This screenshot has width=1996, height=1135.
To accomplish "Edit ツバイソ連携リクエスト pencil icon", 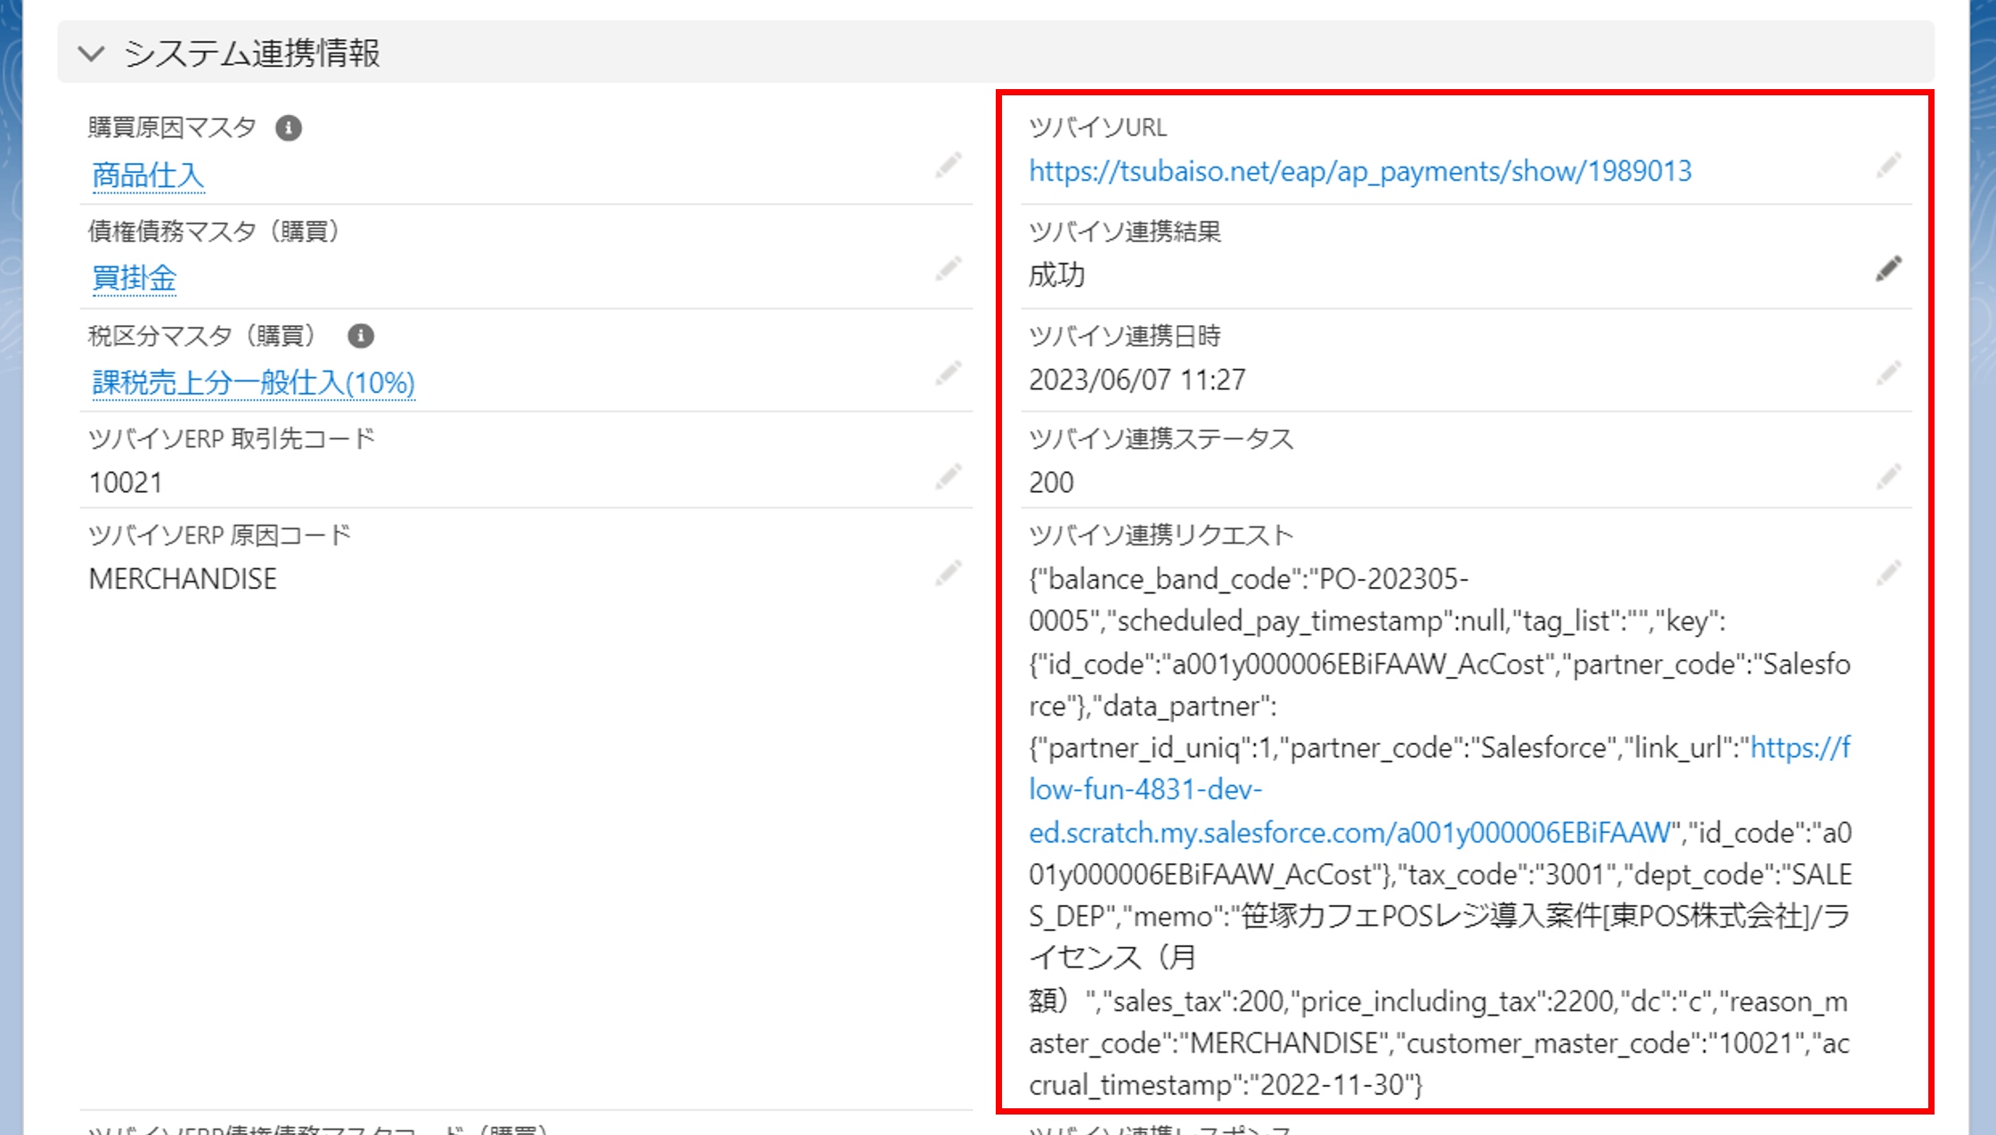I will pos(1887,574).
